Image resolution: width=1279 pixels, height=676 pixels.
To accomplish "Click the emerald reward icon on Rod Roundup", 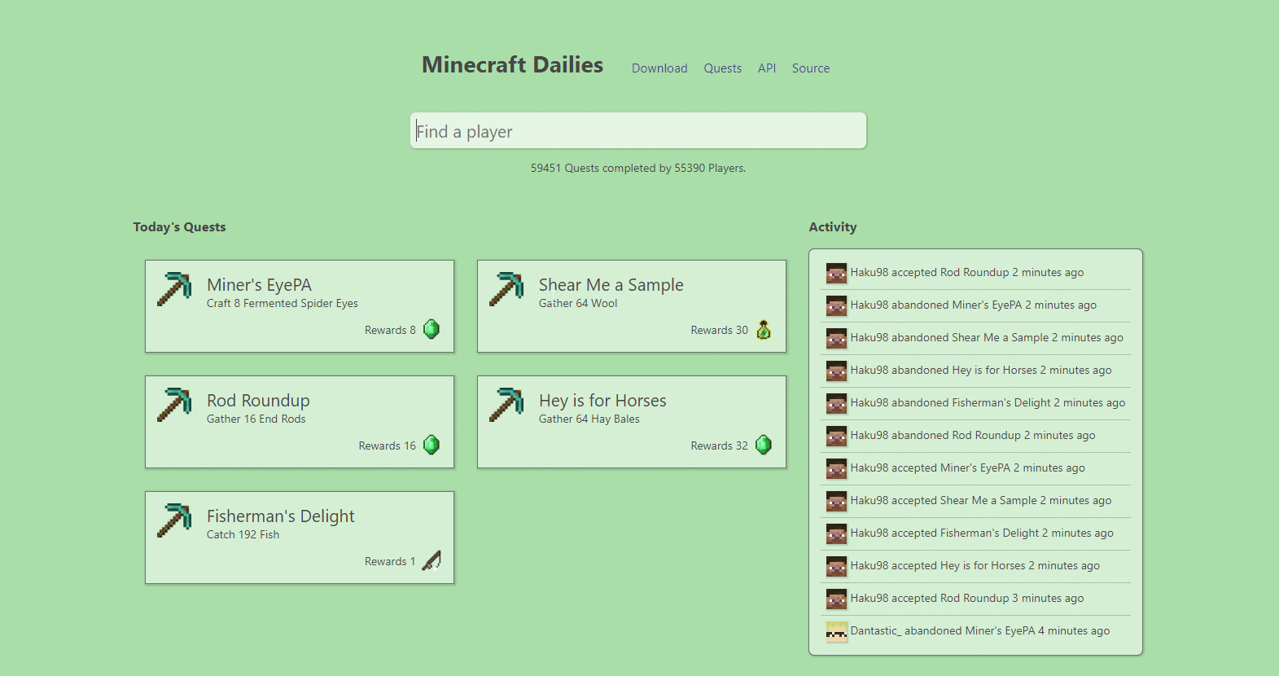I will coord(431,445).
